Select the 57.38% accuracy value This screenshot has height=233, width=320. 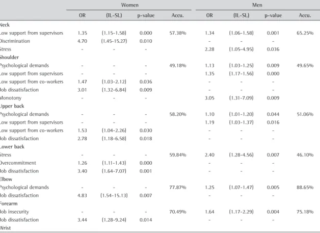177,33
